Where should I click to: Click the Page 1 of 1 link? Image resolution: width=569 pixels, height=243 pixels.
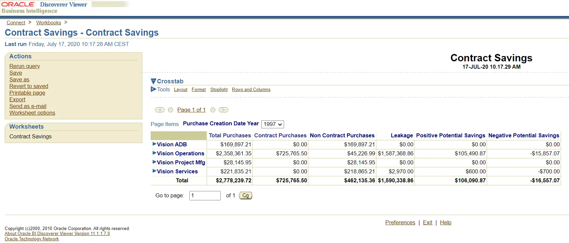click(x=191, y=110)
